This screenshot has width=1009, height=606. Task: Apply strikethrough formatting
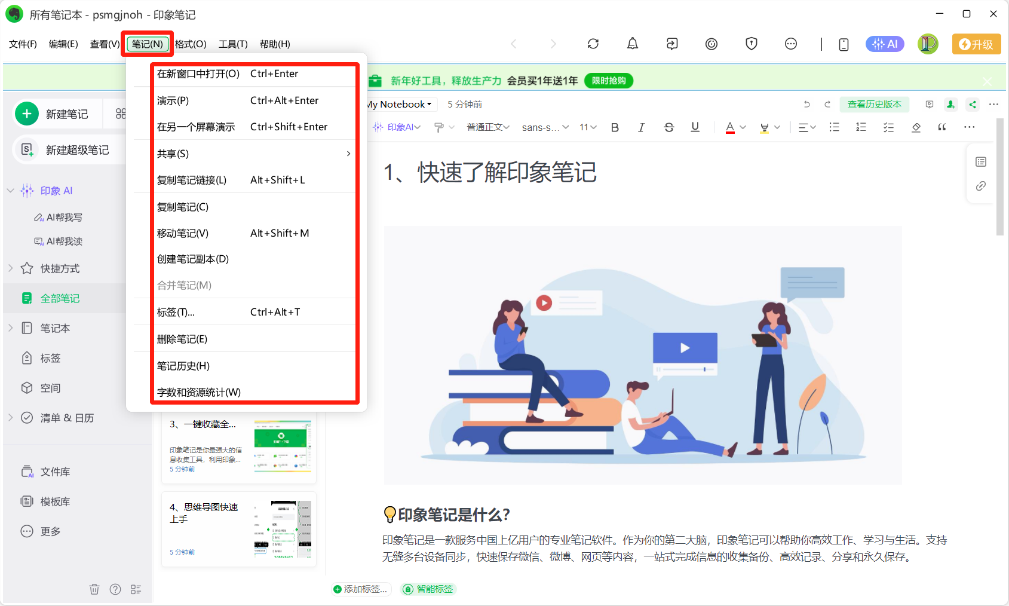point(668,127)
